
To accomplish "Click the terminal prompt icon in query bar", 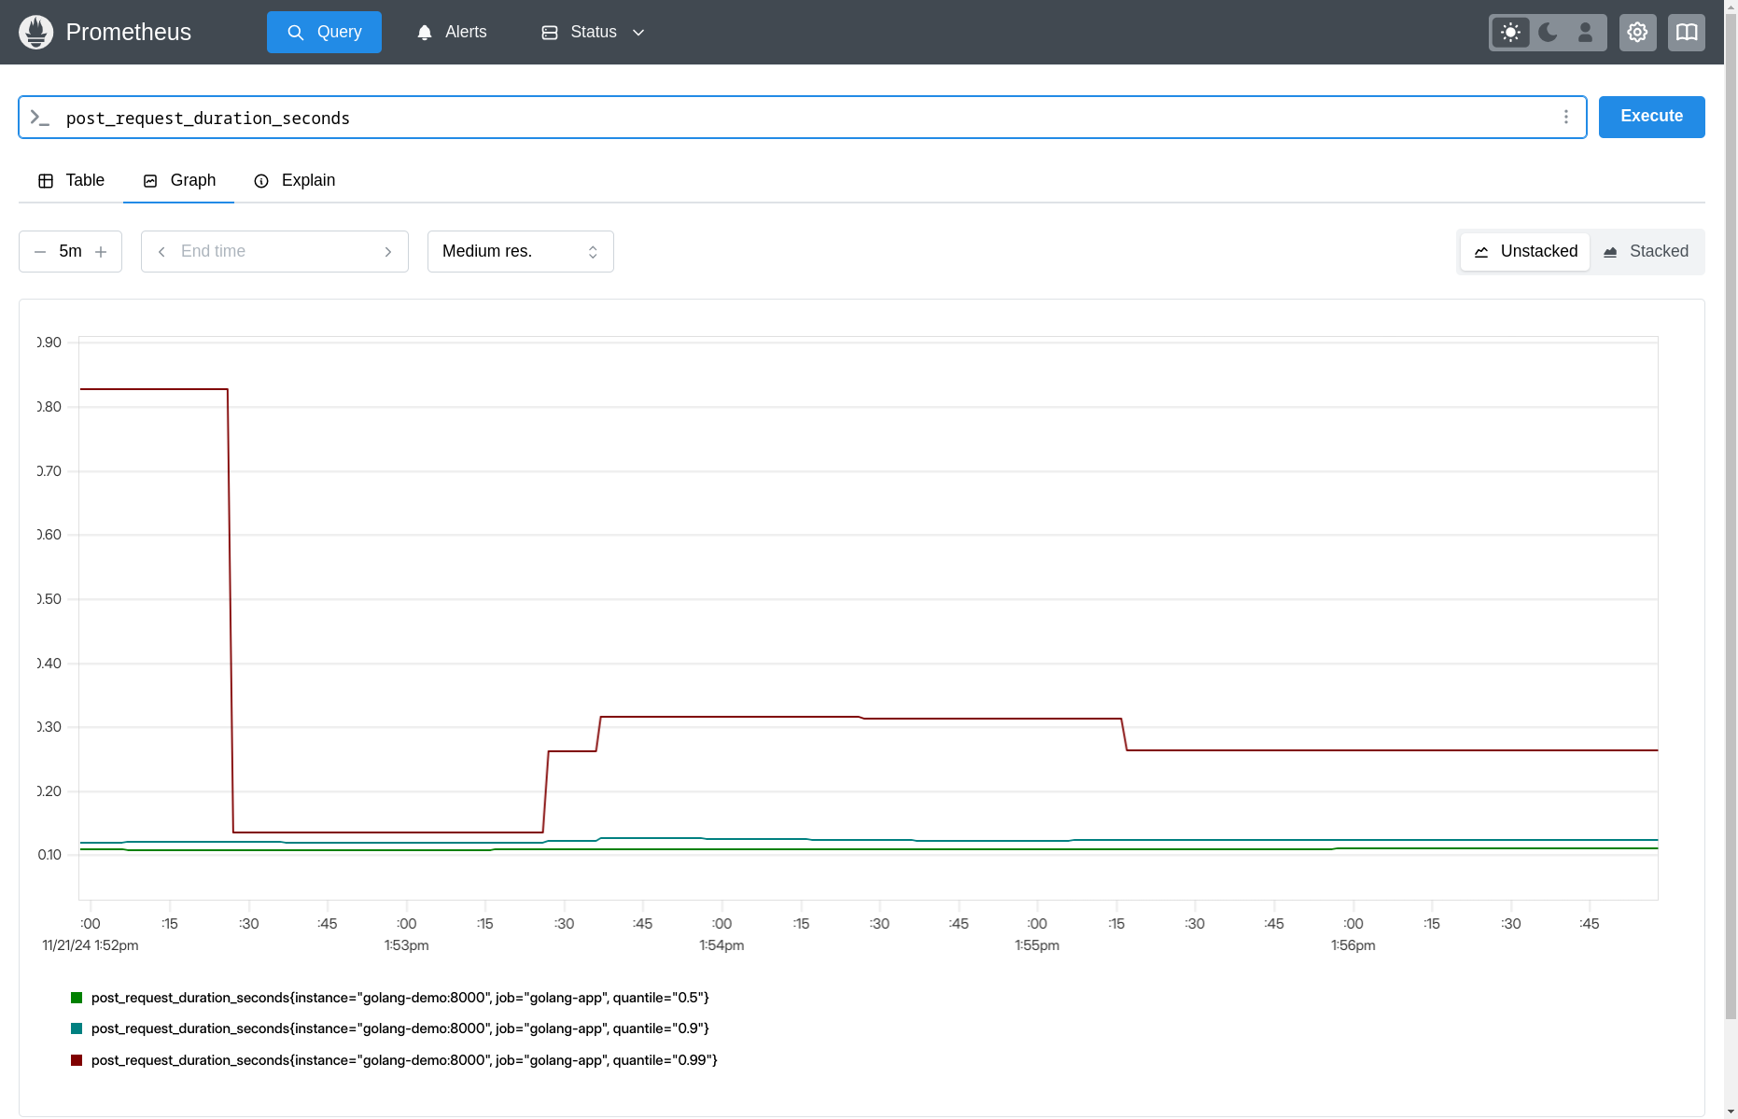I will pos(39,117).
